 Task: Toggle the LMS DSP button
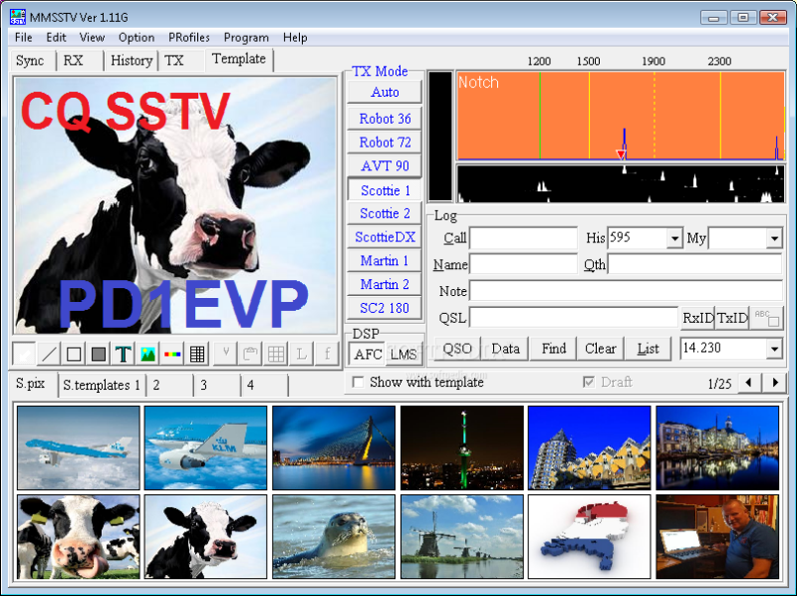[404, 354]
